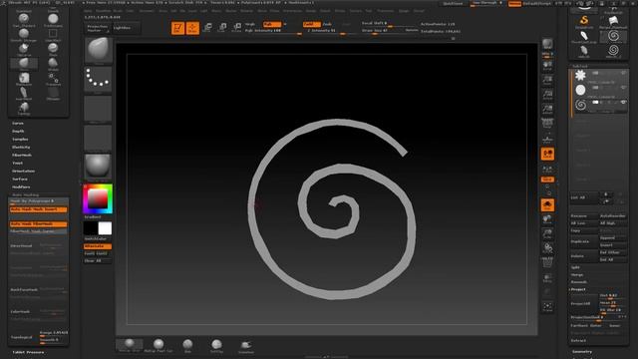Click the Delete subtool button
The image size is (638, 359).
[x=584, y=256]
